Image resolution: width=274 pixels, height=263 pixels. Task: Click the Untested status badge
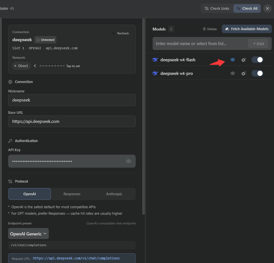click(45, 40)
